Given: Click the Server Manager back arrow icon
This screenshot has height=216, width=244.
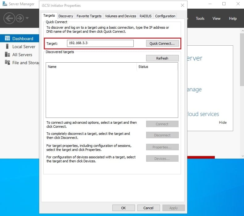Looking at the screenshot, I should [9, 18].
